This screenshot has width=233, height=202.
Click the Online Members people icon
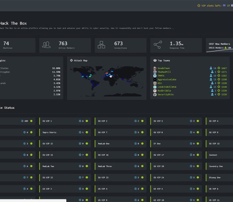[46, 45]
